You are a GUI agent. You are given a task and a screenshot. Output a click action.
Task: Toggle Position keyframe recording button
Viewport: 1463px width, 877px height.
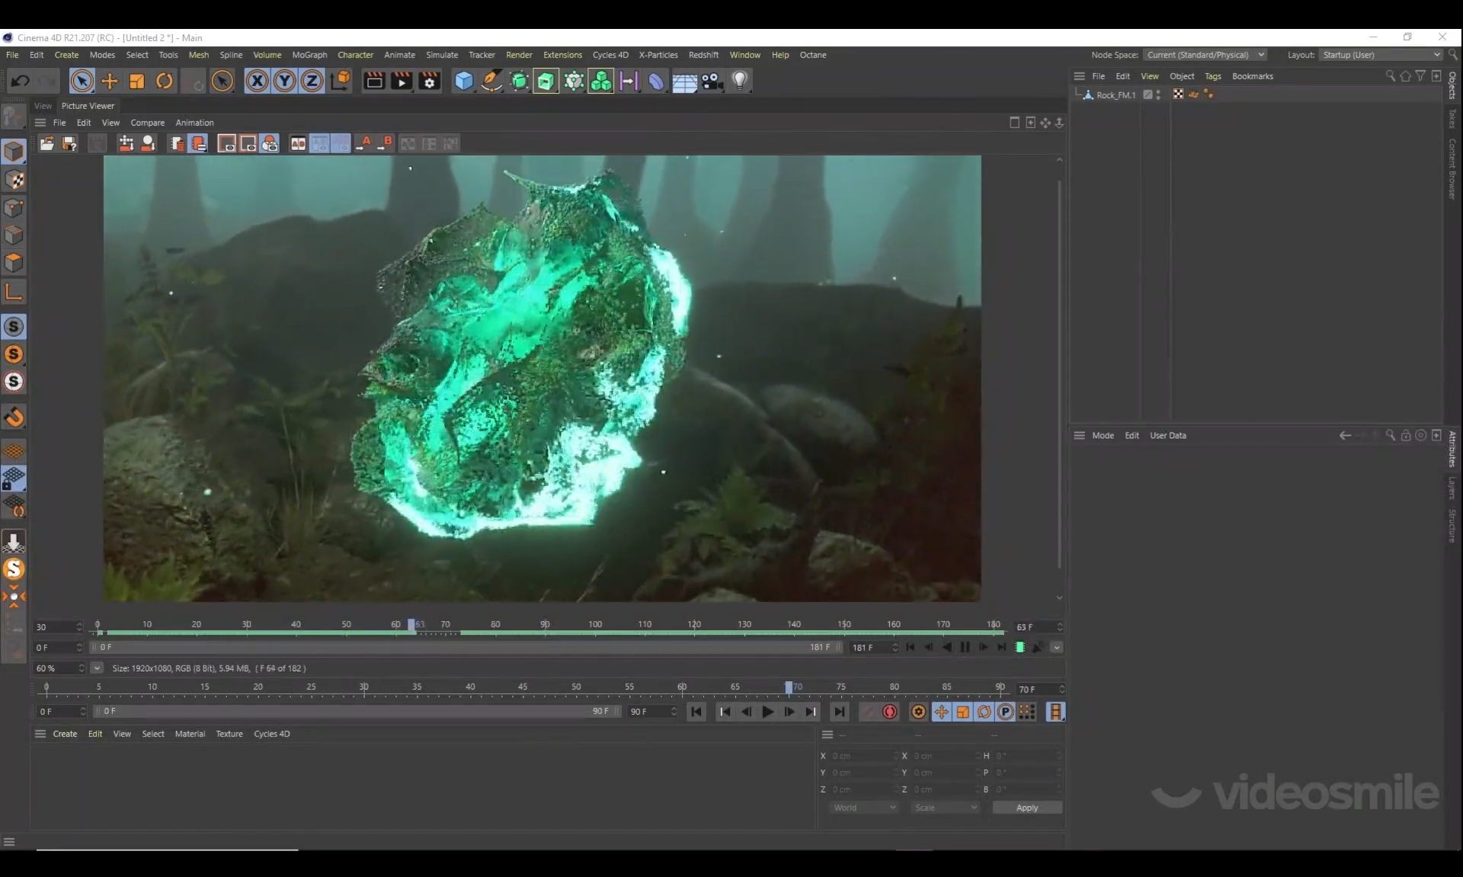pyautogui.click(x=942, y=712)
